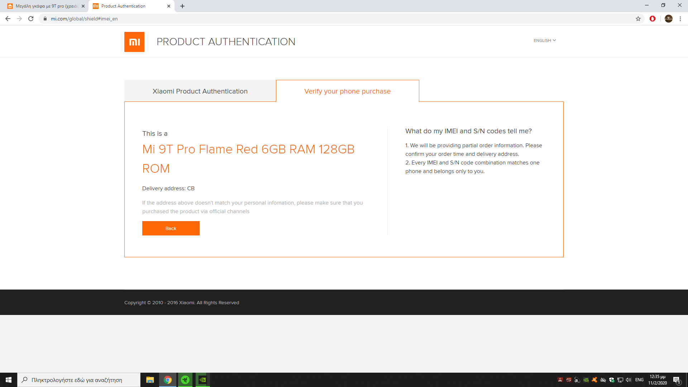This screenshot has height=387, width=688.
Task: Select Verify your phone purchase tab
Action: pos(347,91)
